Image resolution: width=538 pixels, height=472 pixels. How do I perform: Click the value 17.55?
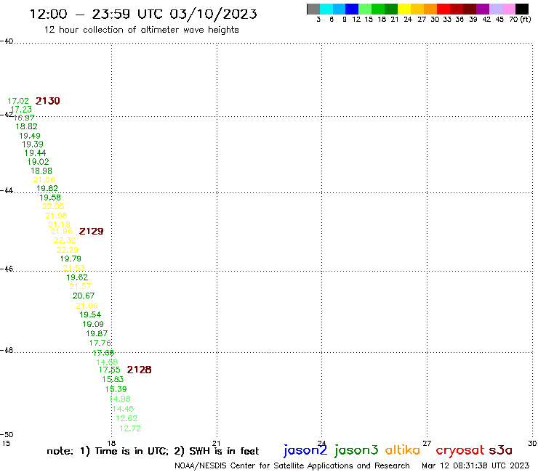[x=110, y=370]
